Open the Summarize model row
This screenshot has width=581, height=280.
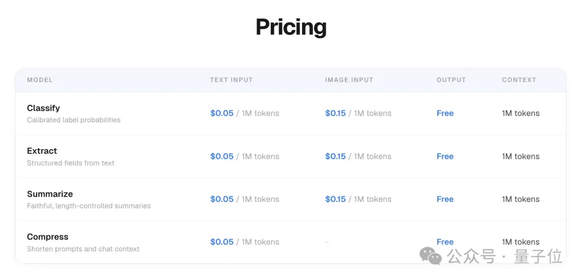click(290, 199)
